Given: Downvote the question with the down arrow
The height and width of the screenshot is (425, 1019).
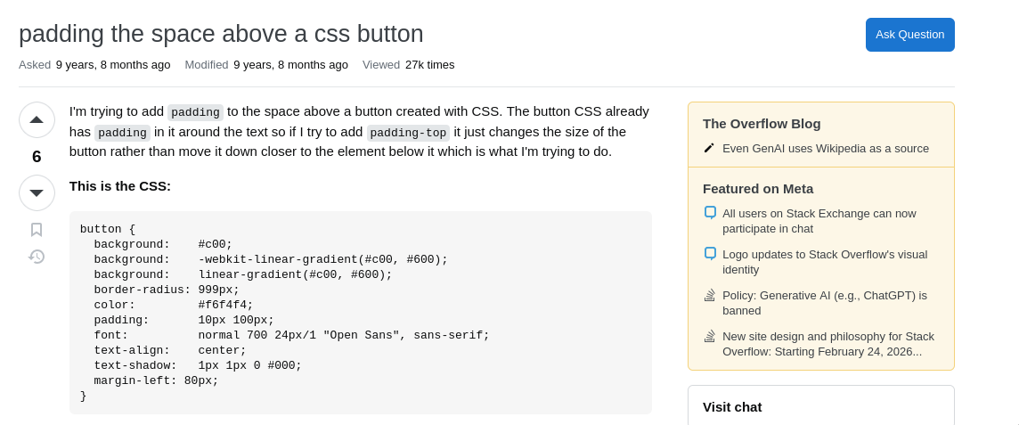Looking at the screenshot, I should click(37, 192).
